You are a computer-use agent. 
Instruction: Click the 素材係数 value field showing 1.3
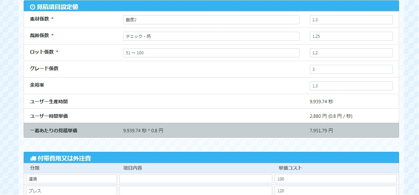click(351, 20)
